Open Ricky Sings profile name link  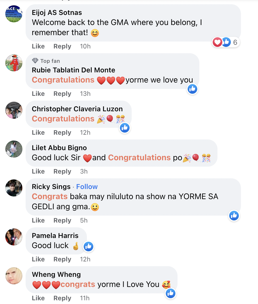[x=51, y=187]
